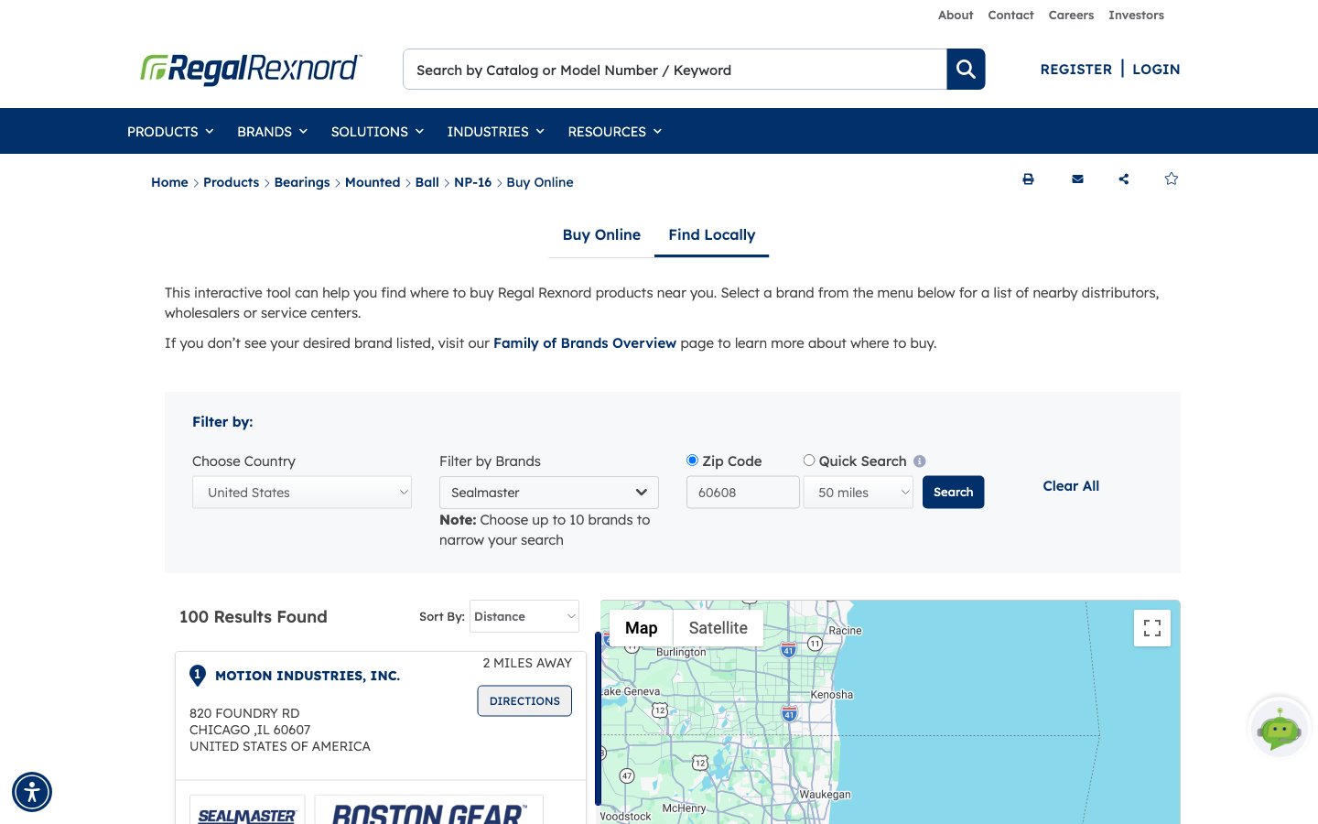This screenshot has width=1318, height=824.
Task: Click the zip code input field
Action: [x=743, y=493]
